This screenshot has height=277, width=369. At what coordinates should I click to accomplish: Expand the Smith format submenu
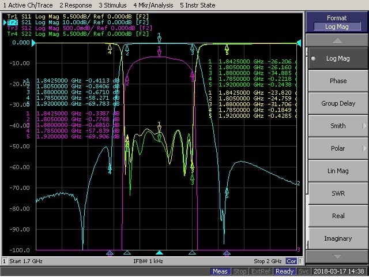pos(337,126)
